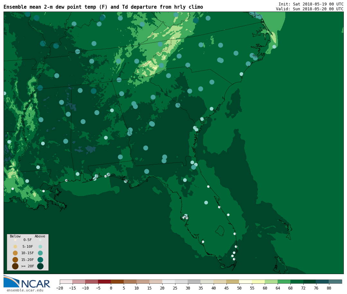Click the '80' colorbar tick label
The width and height of the screenshot is (347, 294).
pos(329,288)
